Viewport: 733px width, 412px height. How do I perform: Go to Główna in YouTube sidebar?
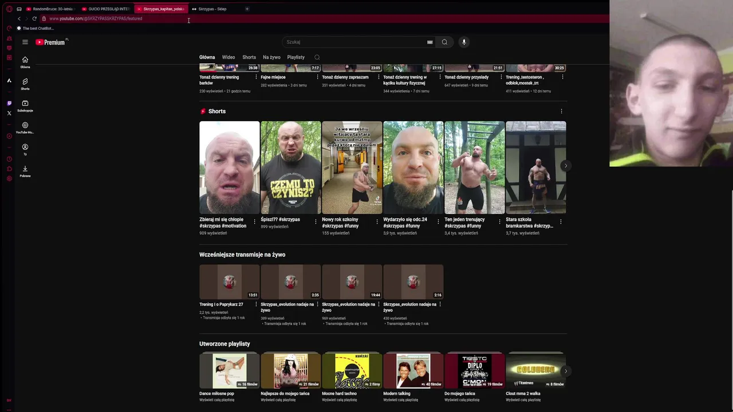click(25, 62)
